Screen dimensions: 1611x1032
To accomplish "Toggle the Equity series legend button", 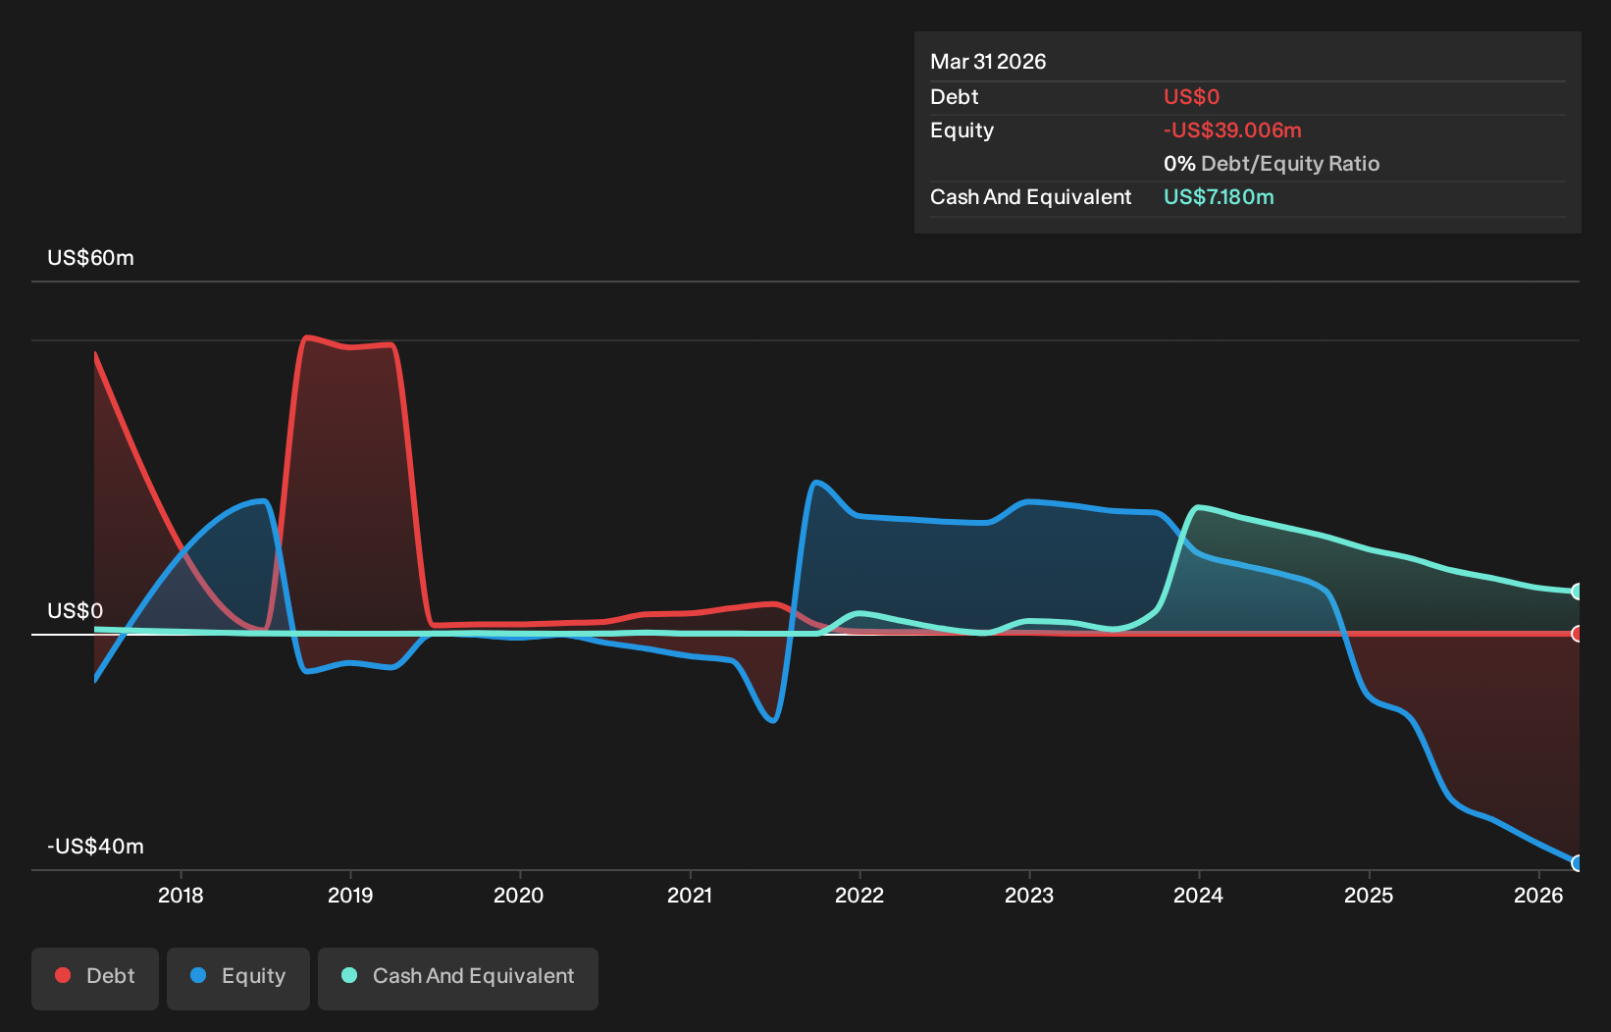I will [238, 978].
